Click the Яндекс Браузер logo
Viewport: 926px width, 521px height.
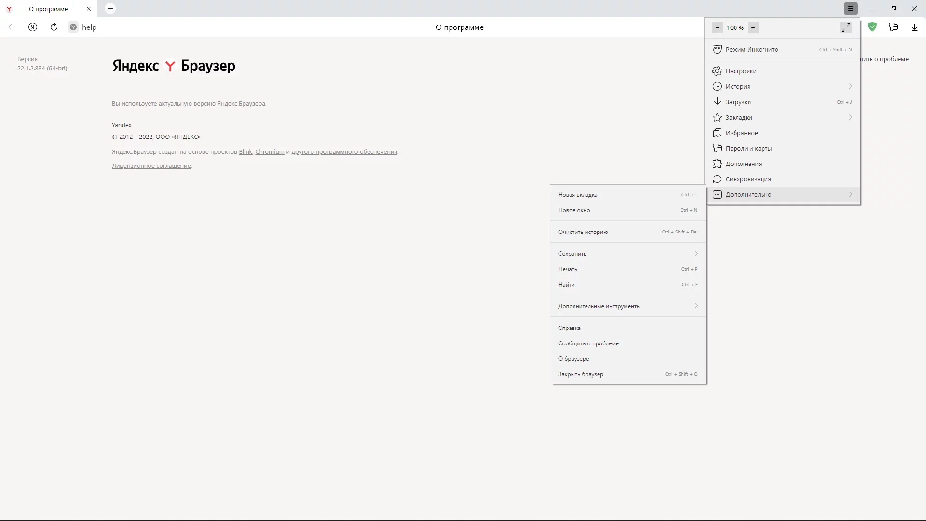(174, 66)
